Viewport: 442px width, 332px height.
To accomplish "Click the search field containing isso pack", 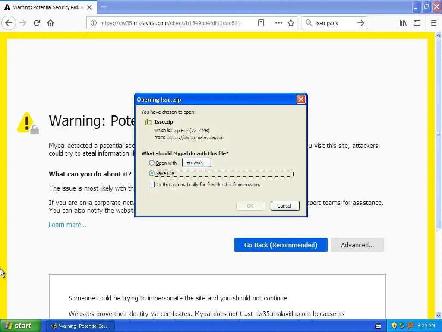I will click(334, 23).
